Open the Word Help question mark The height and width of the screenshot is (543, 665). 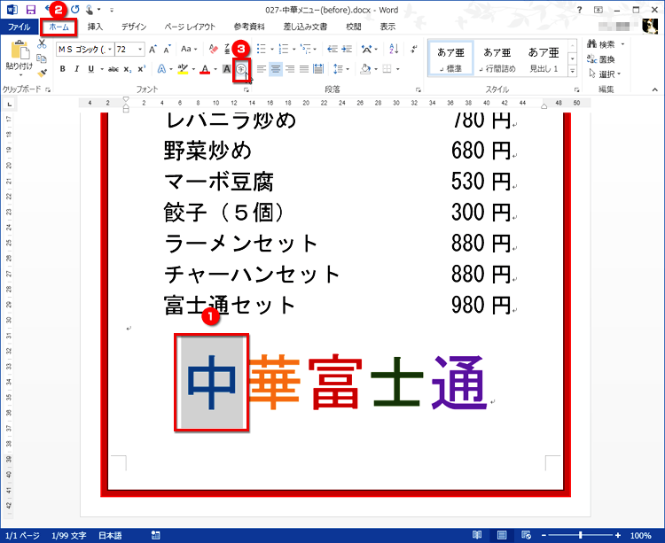[579, 10]
